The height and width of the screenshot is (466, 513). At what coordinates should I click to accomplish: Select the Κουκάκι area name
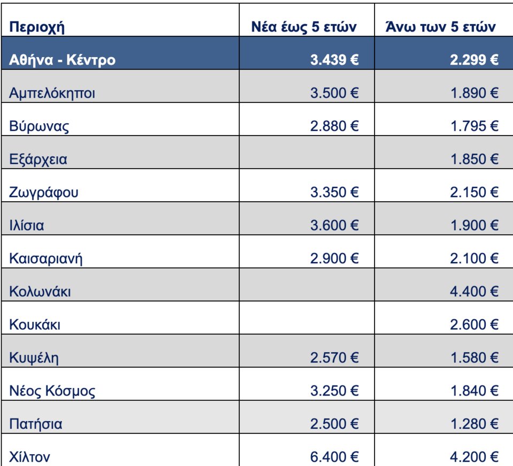click(35, 325)
